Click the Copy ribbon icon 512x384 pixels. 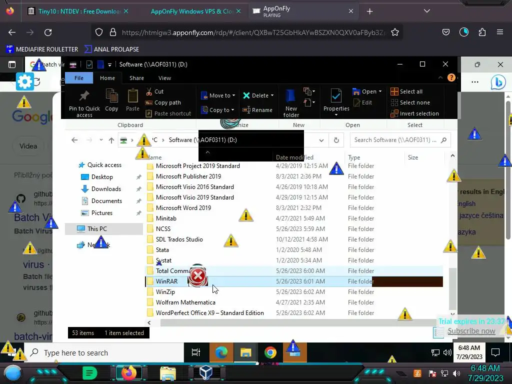point(111,95)
